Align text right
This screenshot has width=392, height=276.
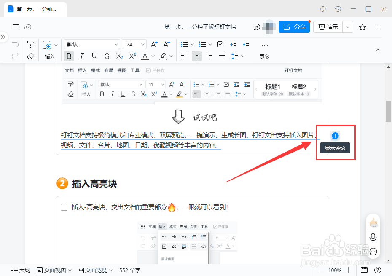(209, 56)
